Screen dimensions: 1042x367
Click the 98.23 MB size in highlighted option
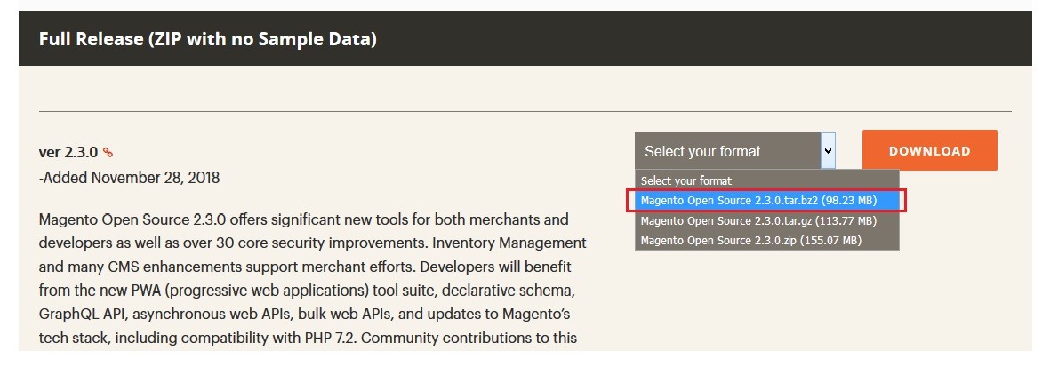click(x=849, y=201)
